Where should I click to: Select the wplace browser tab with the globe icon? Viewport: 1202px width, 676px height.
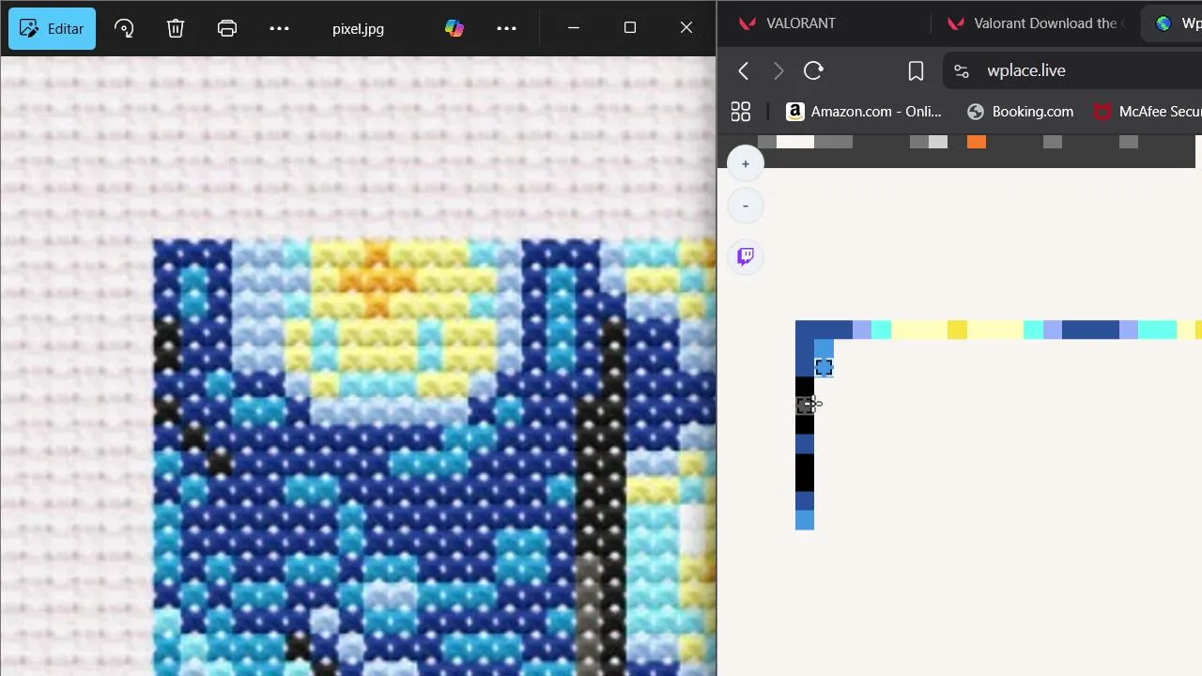click(x=1174, y=23)
